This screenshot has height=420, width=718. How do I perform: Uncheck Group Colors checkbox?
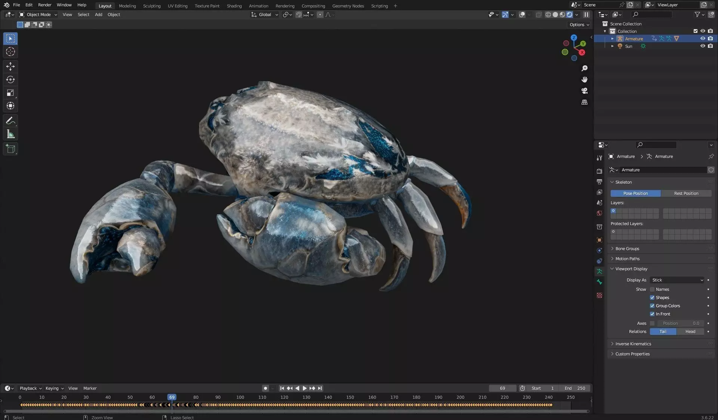[652, 306]
